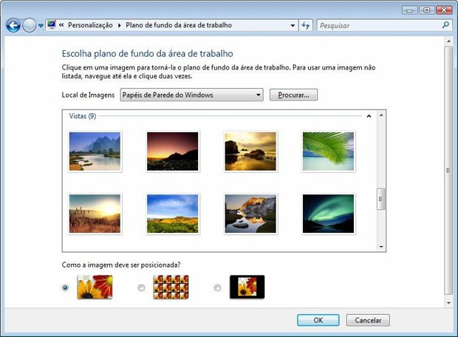Image resolution: width=458 pixels, height=337 pixels.
Task: Click the main window scrollbar up arrow
Action: 448,42
